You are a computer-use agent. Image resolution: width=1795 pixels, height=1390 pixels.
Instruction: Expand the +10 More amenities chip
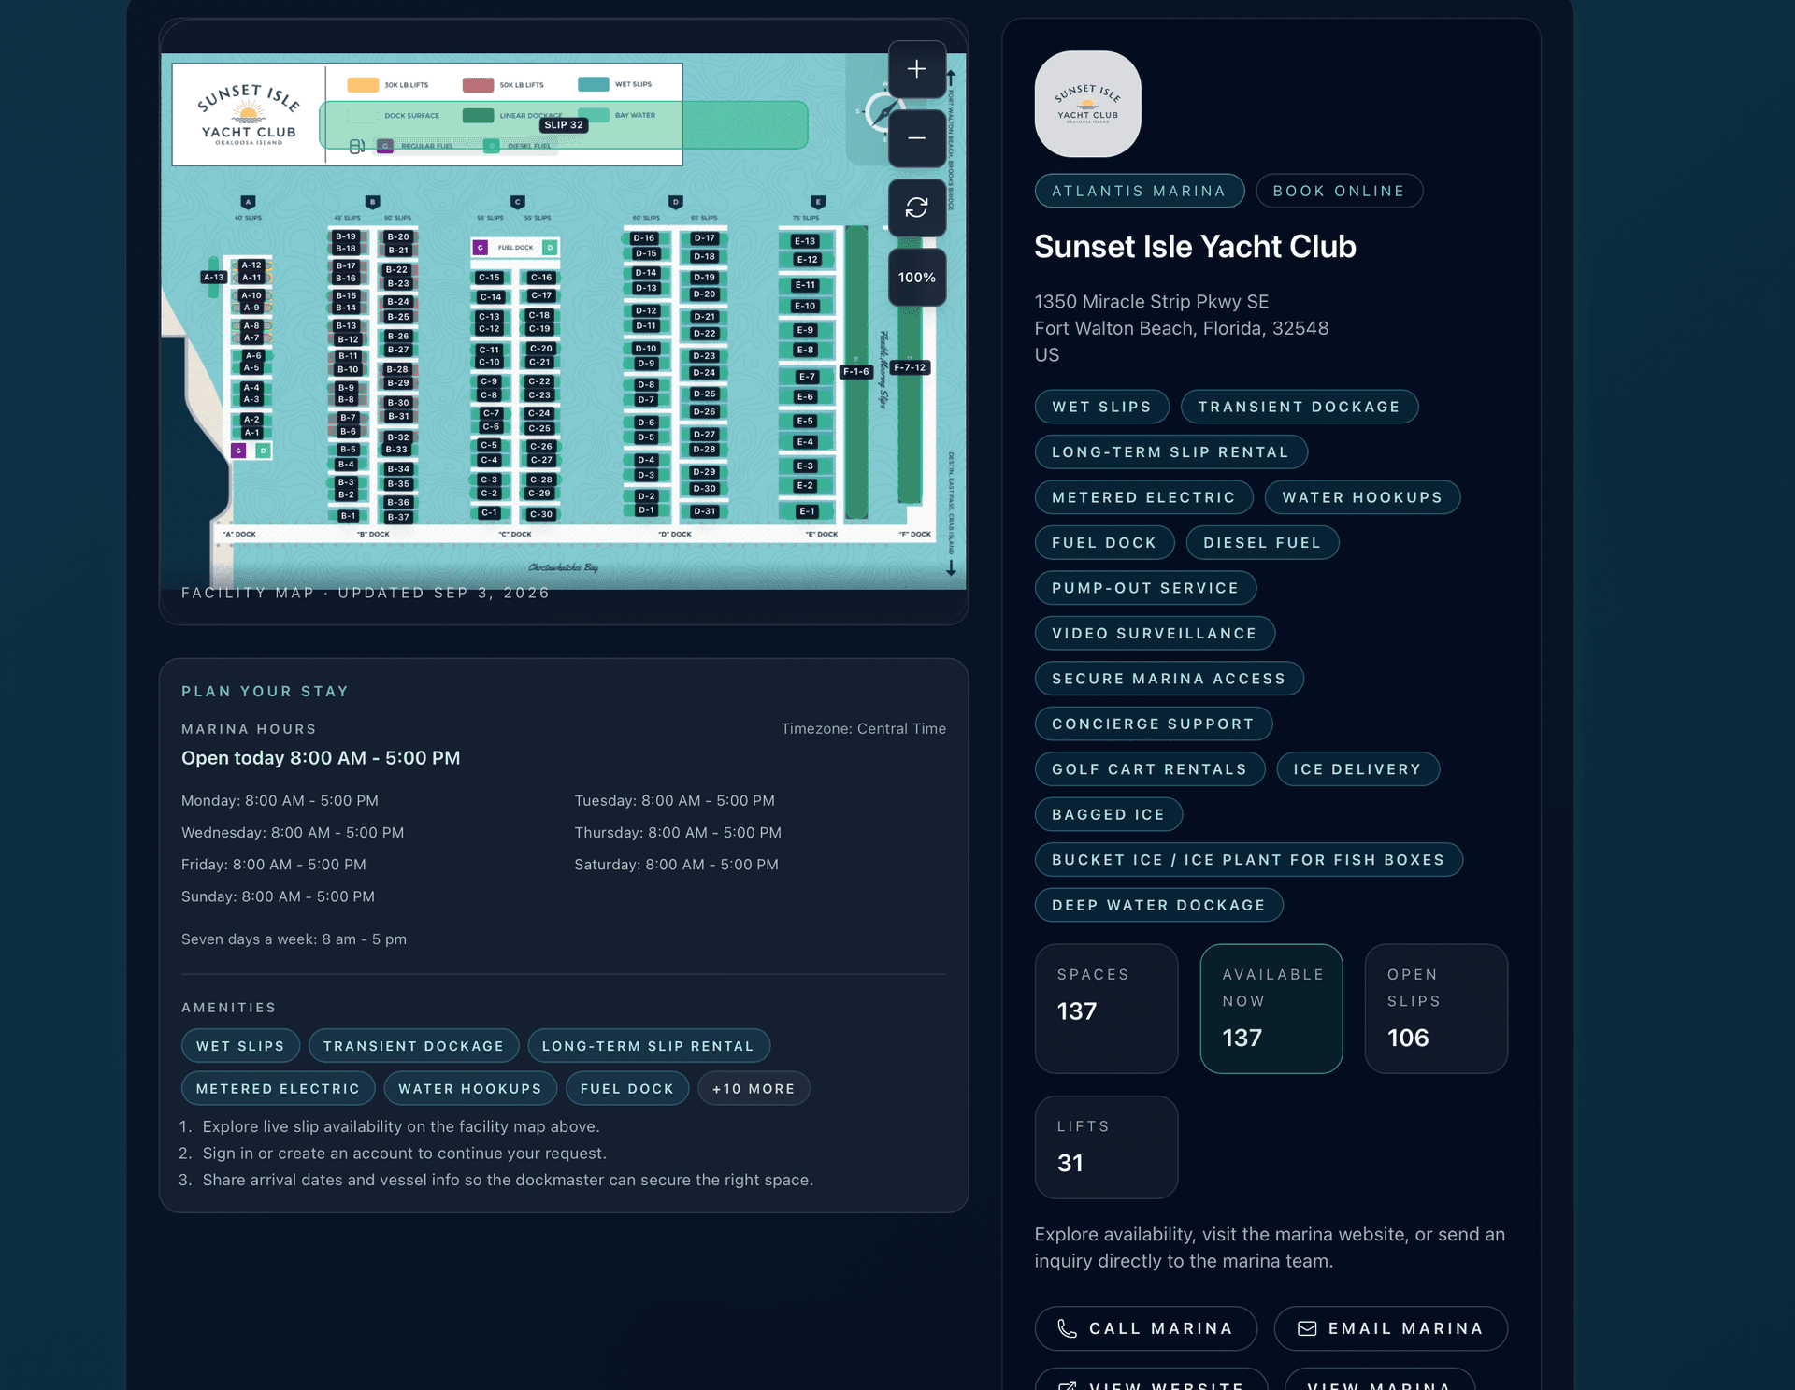coord(754,1088)
